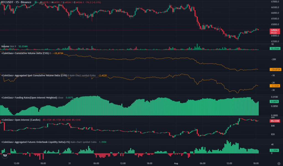Click the 66500.0 price scale value

(275, 7)
